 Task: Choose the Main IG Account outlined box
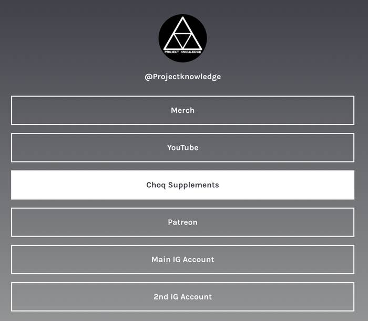click(182, 260)
